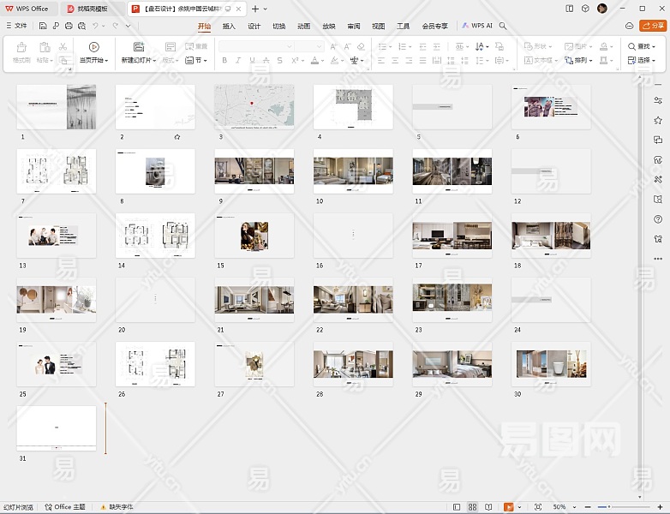The image size is (670, 514).
Task: Expand the 文件 file menu
Action: [16, 26]
